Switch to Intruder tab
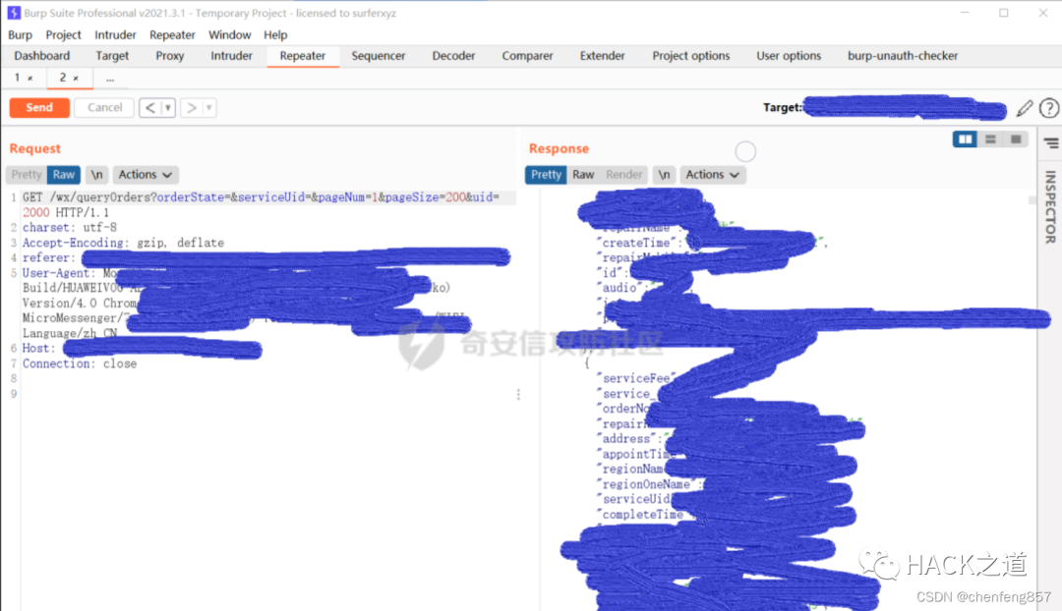1062x611 pixels. (232, 56)
